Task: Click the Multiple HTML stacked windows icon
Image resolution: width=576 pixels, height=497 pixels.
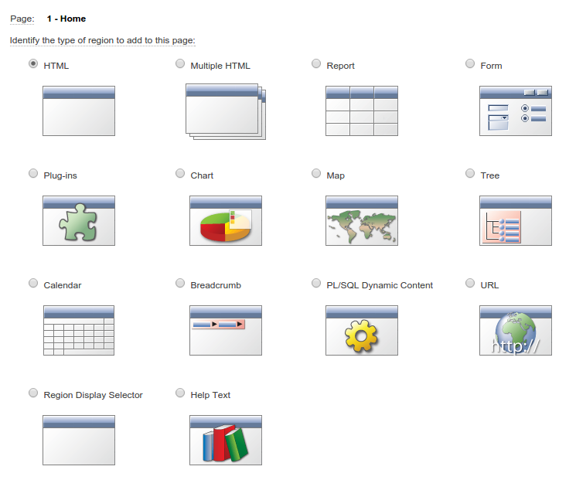Action: pyautogui.click(x=226, y=111)
